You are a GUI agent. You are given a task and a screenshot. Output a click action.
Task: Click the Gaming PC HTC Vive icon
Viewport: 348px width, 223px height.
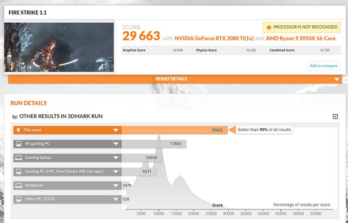click(x=18, y=172)
